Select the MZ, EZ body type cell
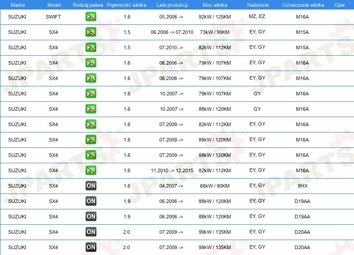 coord(257,16)
